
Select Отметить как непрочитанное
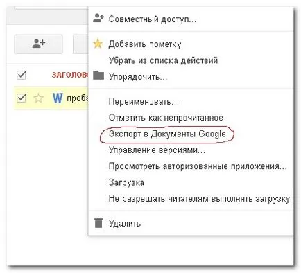[x=166, y=118]
